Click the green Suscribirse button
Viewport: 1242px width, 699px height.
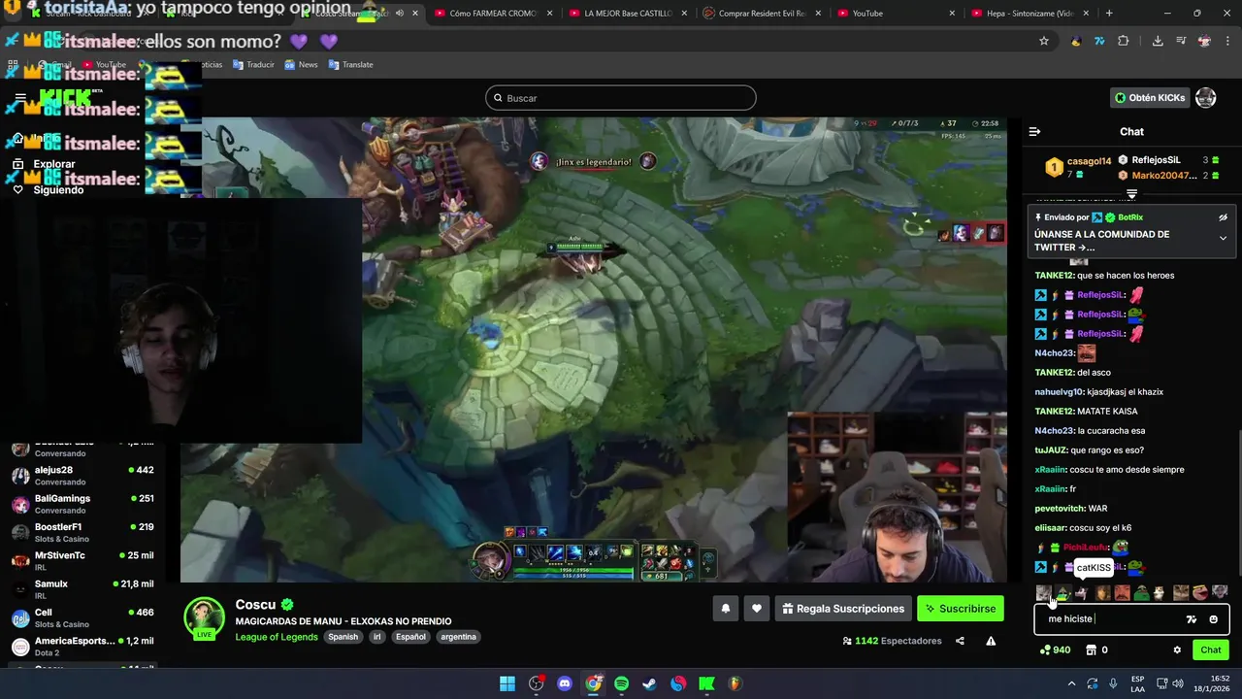point(961,609)
